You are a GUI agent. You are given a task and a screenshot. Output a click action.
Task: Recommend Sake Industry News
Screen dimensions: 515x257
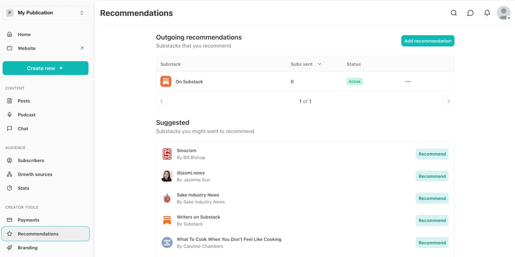tap(432, 198)
